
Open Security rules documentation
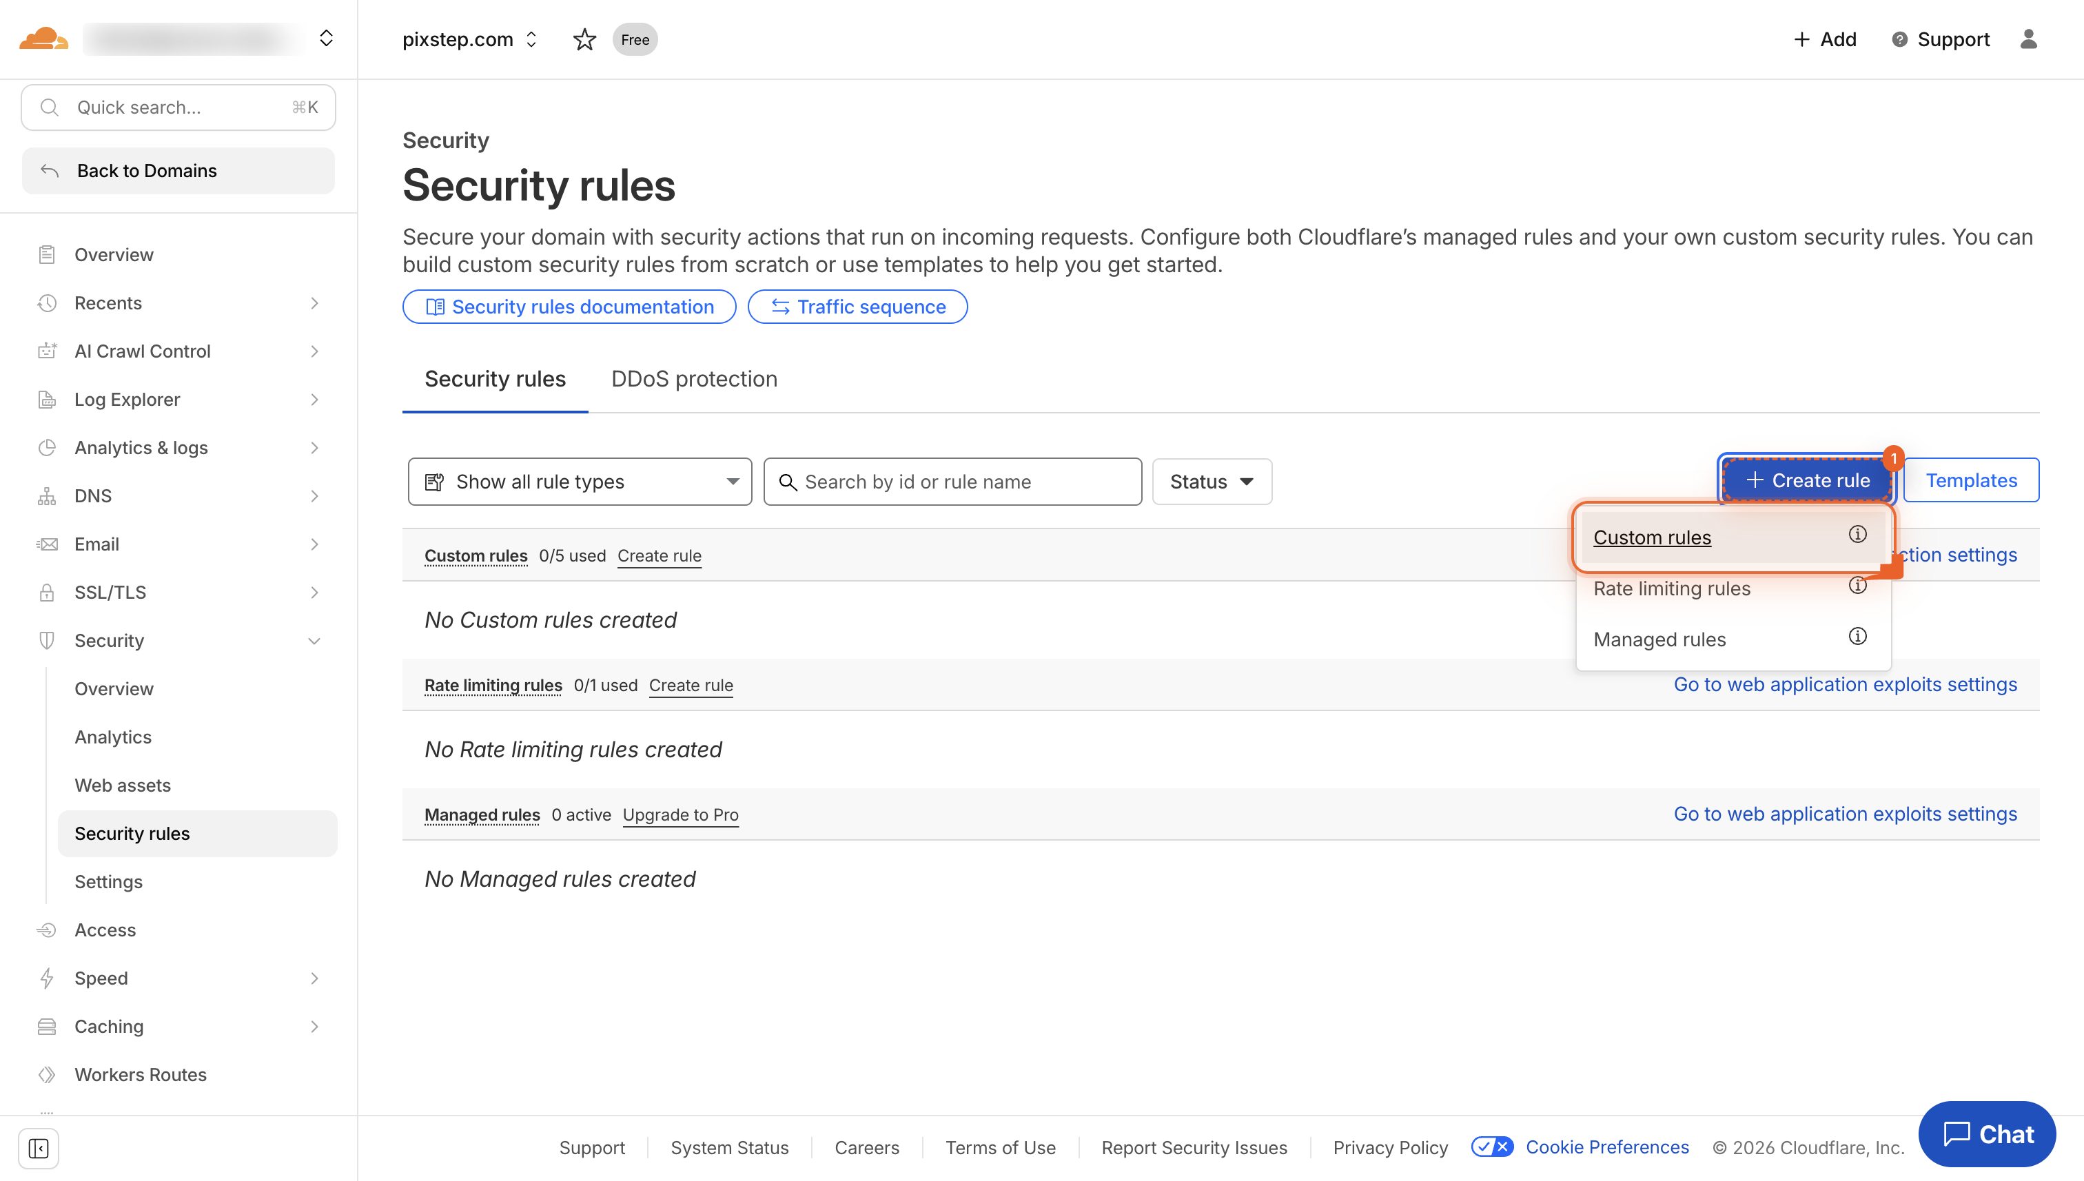[569, 307]
